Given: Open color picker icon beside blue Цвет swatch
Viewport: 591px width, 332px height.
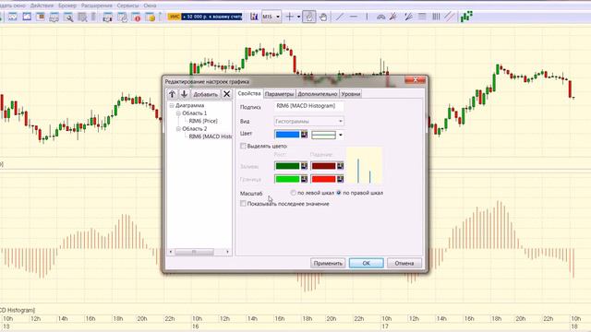Looking at the screenshot, I should coord(304,135).
